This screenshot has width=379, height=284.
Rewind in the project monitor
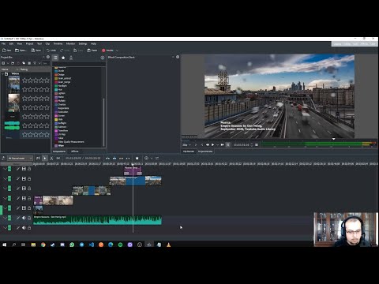coord(208,144)
